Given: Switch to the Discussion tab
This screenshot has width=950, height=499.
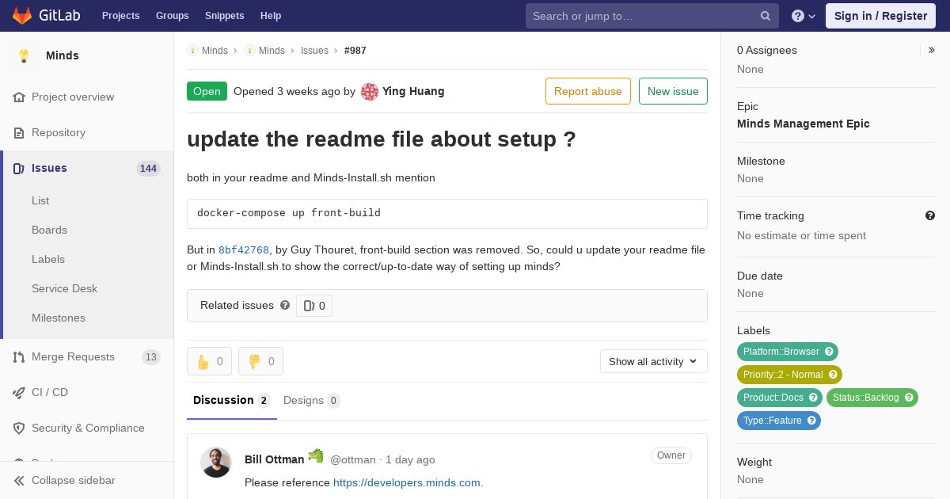Looking at the screenshot, I should (x=232, y=401).
